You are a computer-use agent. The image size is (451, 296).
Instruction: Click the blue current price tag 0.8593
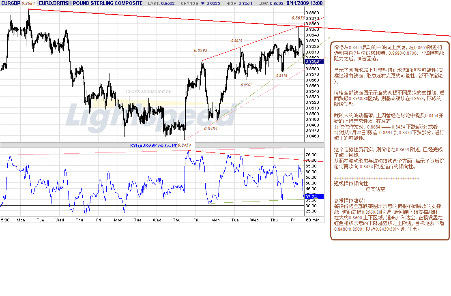tap(314, 61)
